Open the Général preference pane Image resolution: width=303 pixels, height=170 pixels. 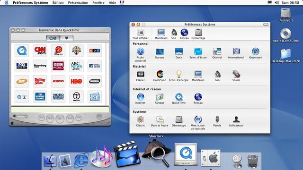(217, 53)
